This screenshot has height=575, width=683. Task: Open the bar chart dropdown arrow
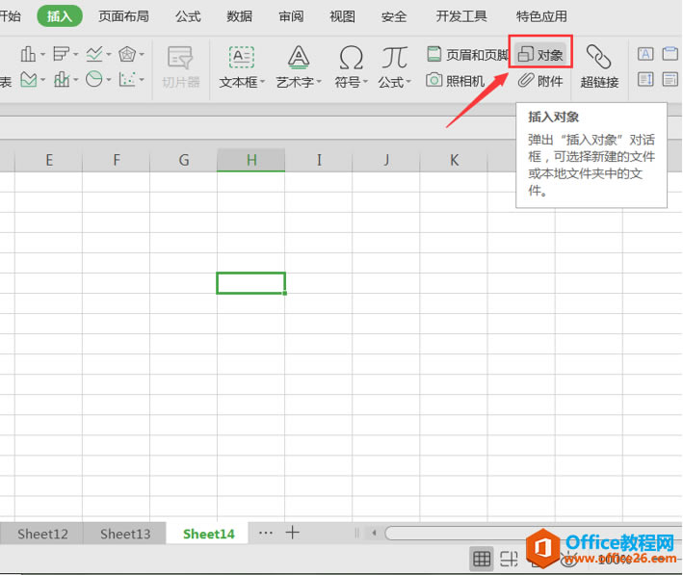pos(76,55)
